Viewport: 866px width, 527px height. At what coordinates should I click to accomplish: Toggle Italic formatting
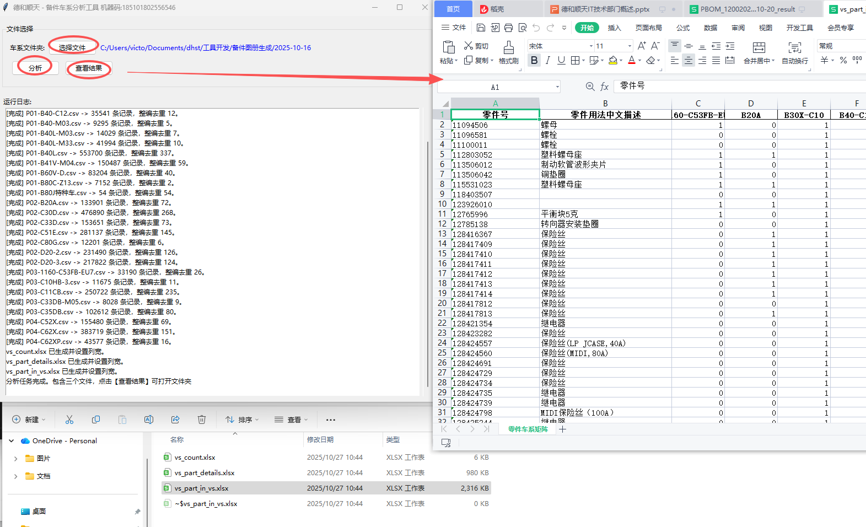547,61
